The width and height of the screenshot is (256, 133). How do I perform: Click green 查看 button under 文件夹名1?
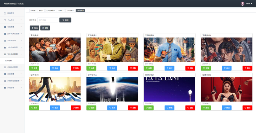point(34,68)
